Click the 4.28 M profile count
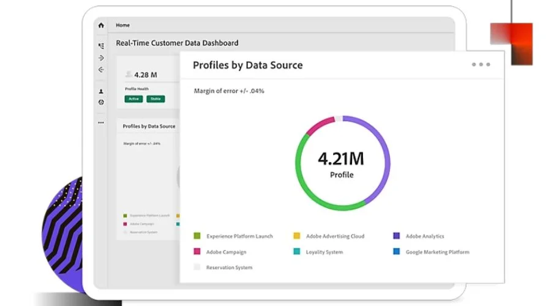This screenshot has width=551, height=306. (146, 75)
